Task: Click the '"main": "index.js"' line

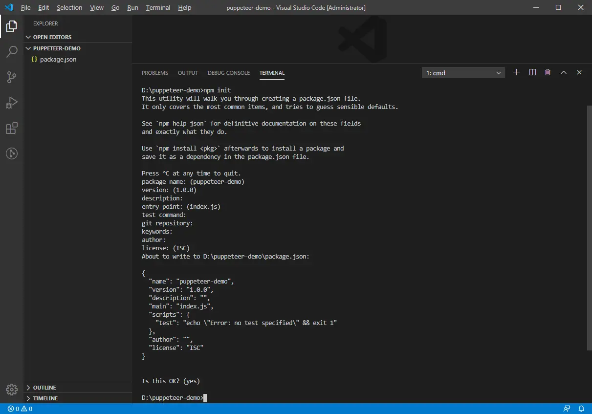Action: [x=181, y=306]
